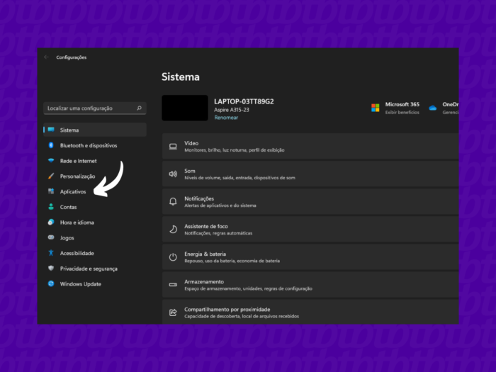The image size is (496, 372).
Task: Click the Microsoft 365 logo icon
Action: point(375,108)
